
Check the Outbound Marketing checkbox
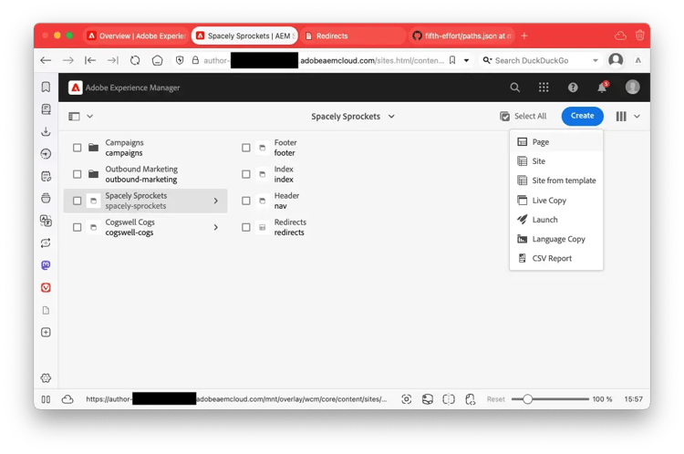pos(78,174)
